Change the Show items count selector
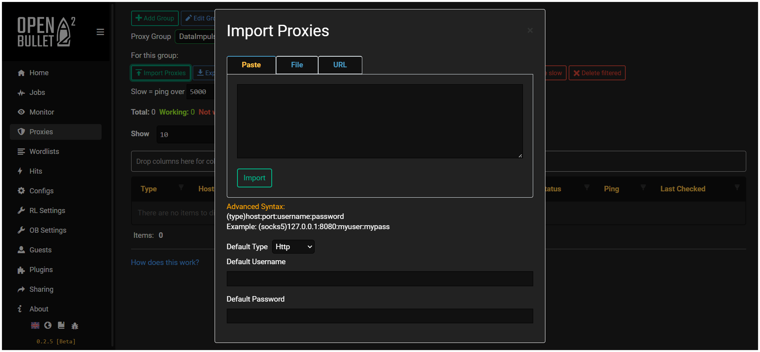Screen dimensions: 760x352 (x=185, y=134)
